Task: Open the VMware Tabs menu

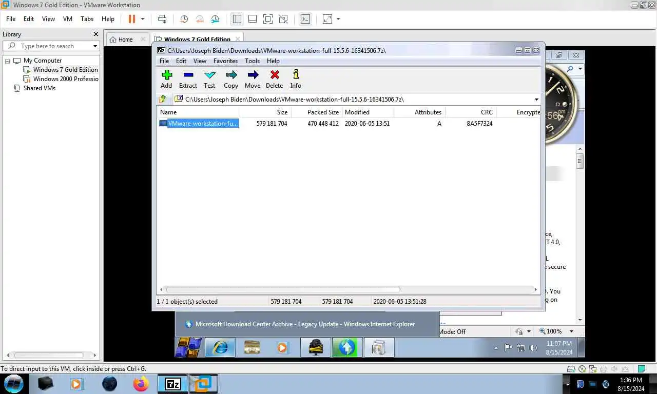Action: click(87, 19)
